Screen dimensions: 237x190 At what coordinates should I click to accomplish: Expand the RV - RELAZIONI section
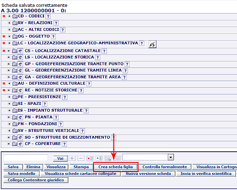coord(9,23)
